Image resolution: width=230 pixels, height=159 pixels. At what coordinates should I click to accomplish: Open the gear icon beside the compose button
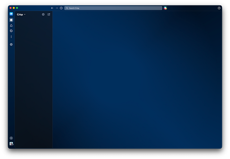[43, 15]
